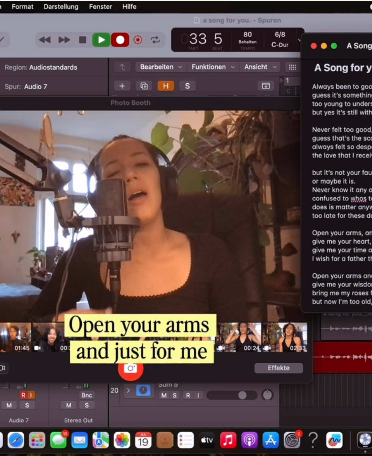
Task: Mute the Stereo Out channel strip
Action: pyautogui.click(x=69, y=406)
